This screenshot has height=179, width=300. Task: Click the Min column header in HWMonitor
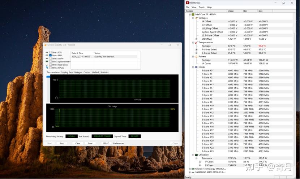pos(250,11)
